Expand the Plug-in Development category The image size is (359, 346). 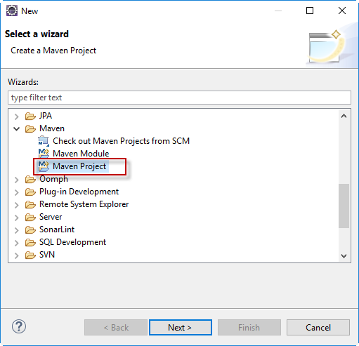point(17,192)
